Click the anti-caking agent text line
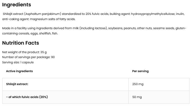The height and width of the screenshot is (106, 192). coord(39,19)
